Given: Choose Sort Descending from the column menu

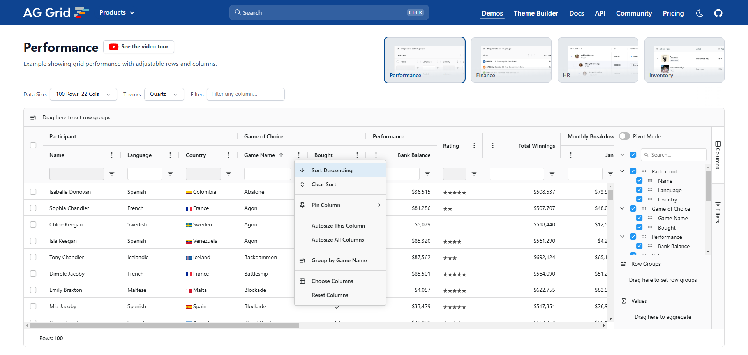Looking at the screenshot, I should (340, 170).
